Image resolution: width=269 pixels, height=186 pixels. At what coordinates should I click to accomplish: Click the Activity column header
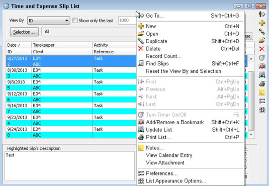coord(115,45)
